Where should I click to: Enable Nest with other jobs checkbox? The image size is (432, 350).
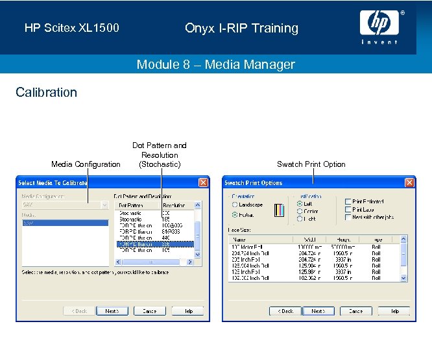(348, 217)
